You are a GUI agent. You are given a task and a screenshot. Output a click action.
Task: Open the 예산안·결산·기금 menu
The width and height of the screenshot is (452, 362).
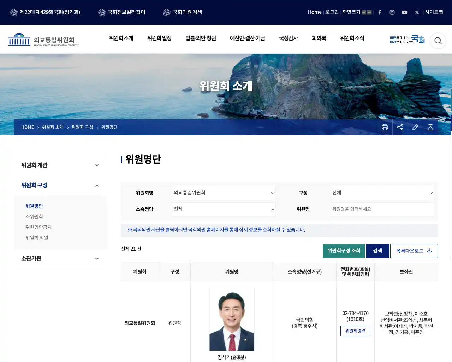pos(248,38)
